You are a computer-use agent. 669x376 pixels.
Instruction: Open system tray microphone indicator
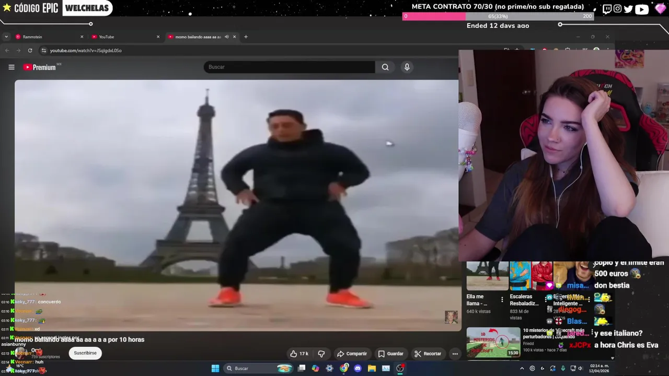(x=563, y=368)
